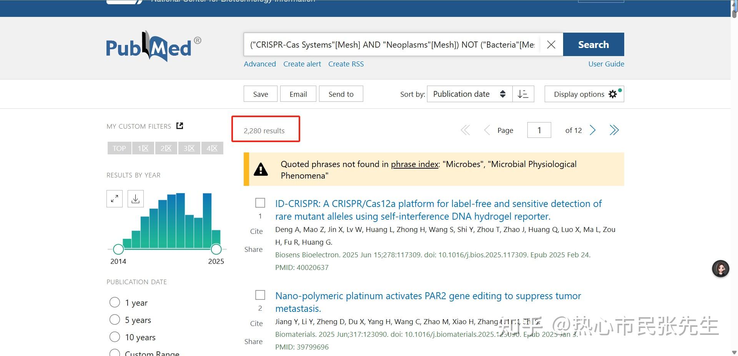Switch to the TOP custom filter
Screen dimensions: 738x356
click(x=119, y=148)
